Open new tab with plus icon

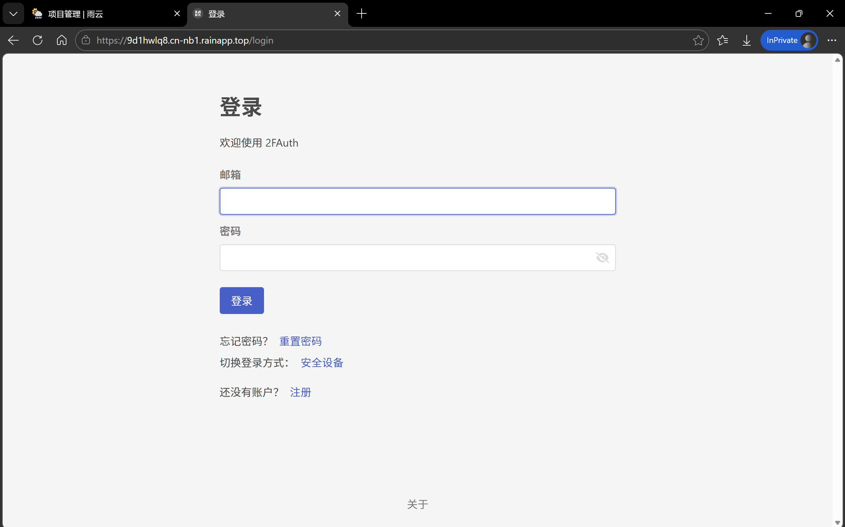click(362, 14)
